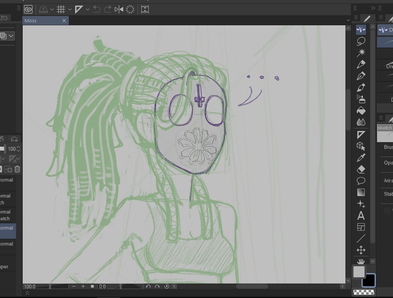
Task: Click the Save icon in command bar
Action: tap(44, 10)
